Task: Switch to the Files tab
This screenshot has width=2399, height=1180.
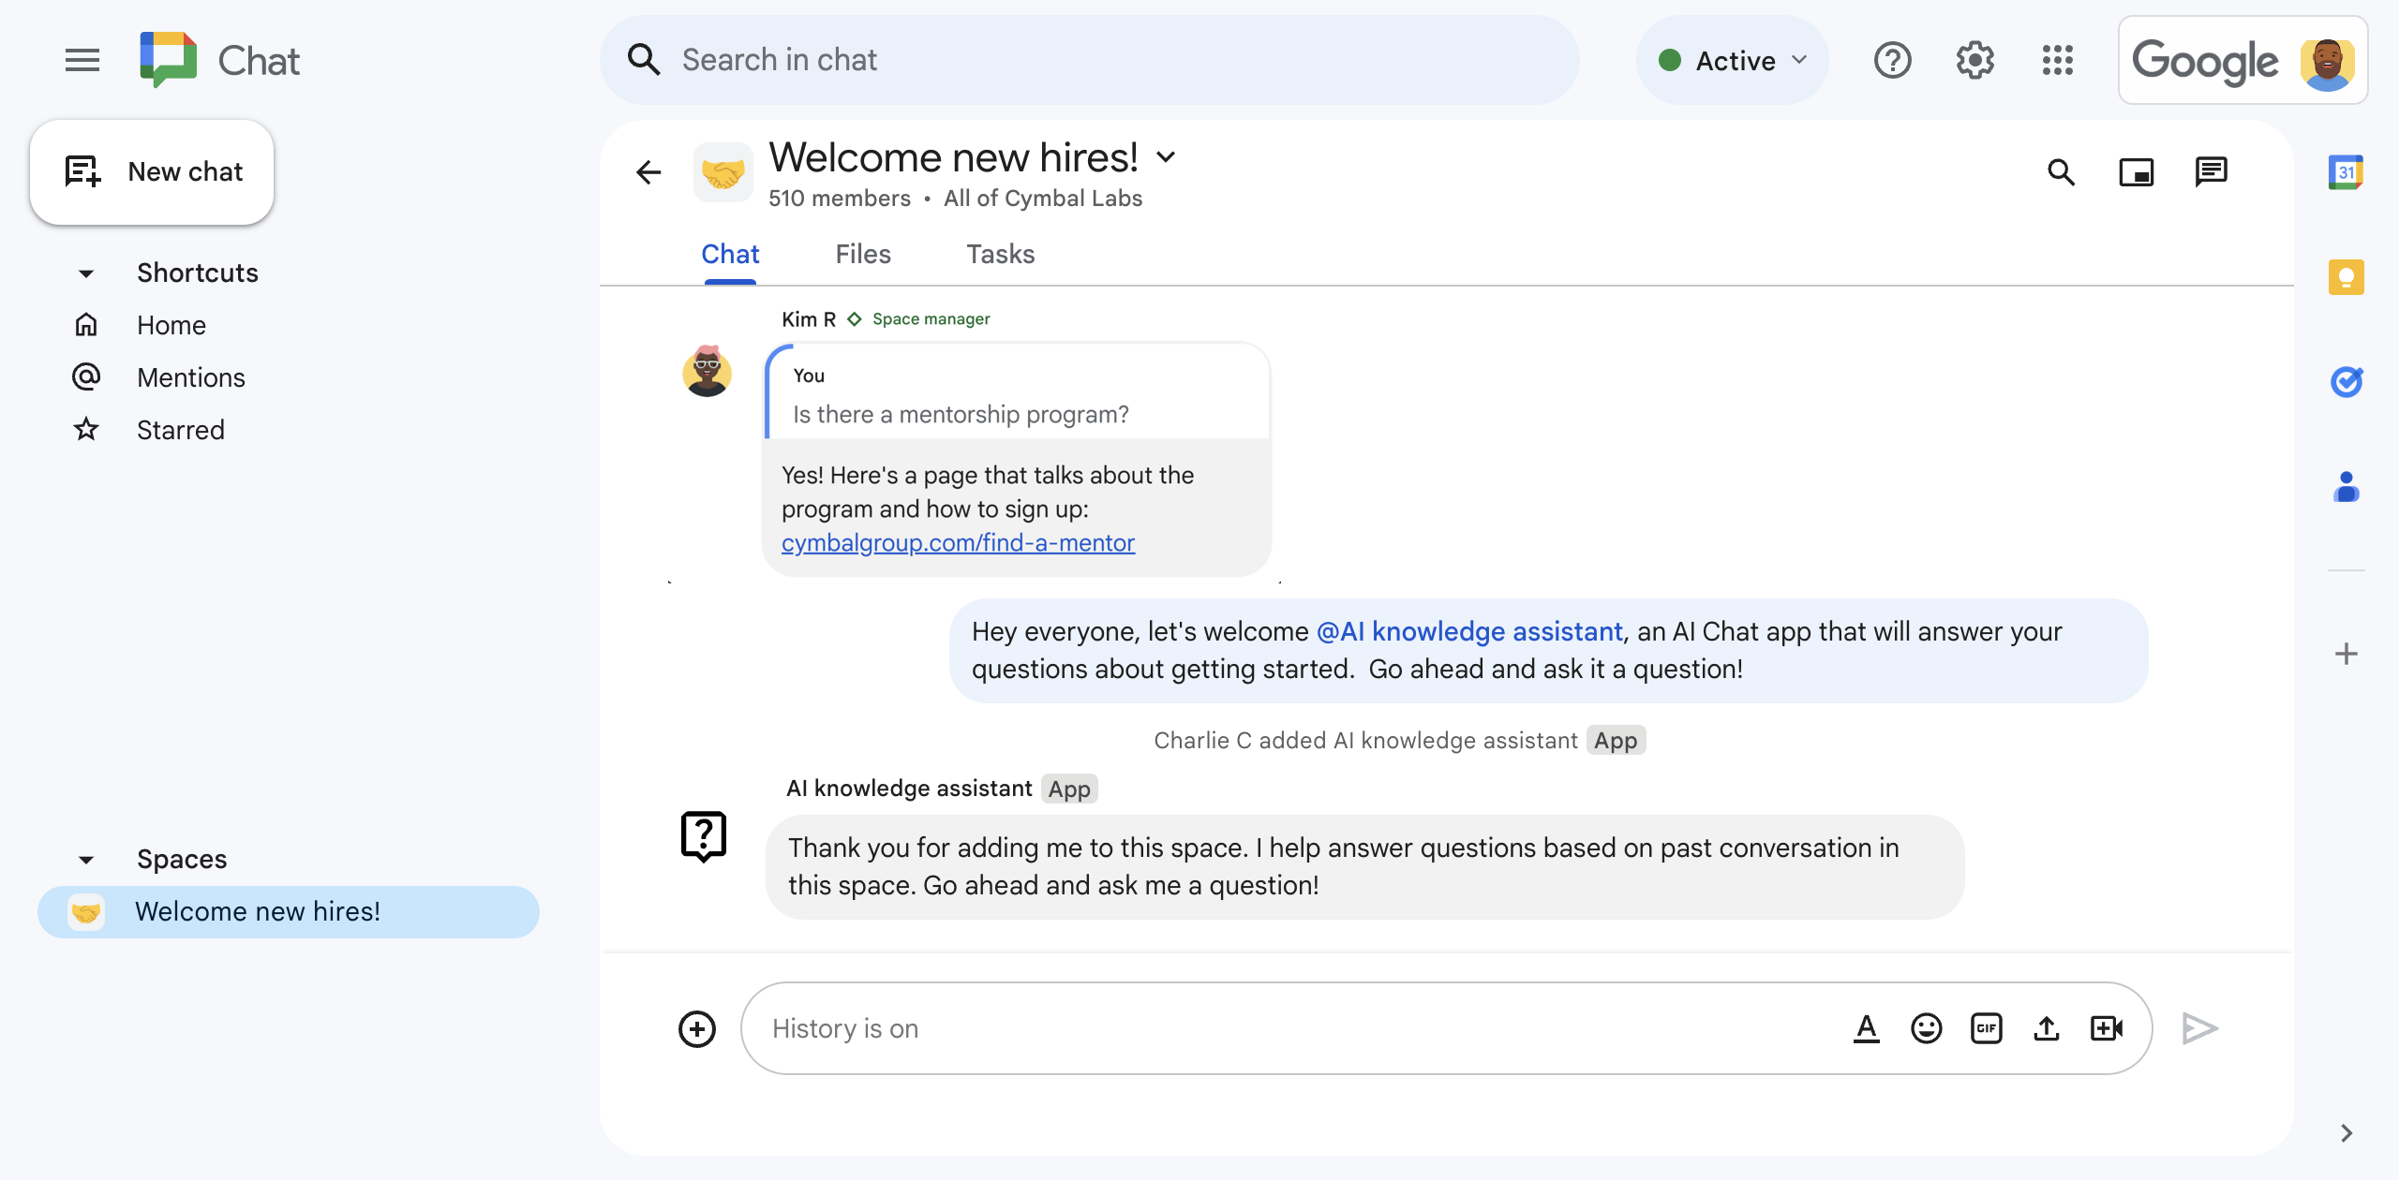Action: tap(861, 254)
